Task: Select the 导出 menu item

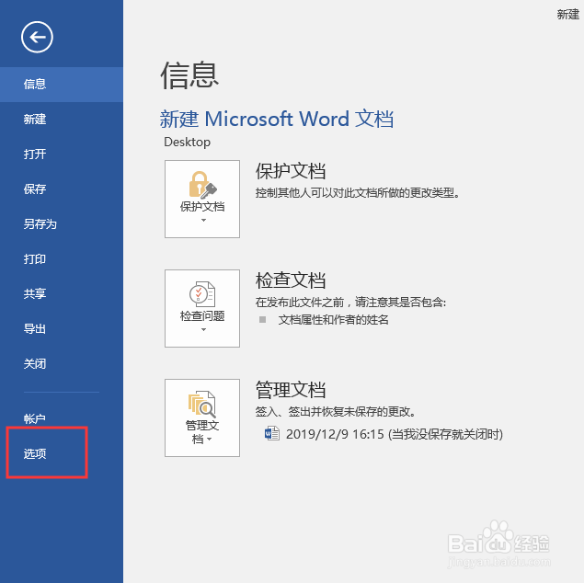Action: pyautogui.click(x=62, y=329)
